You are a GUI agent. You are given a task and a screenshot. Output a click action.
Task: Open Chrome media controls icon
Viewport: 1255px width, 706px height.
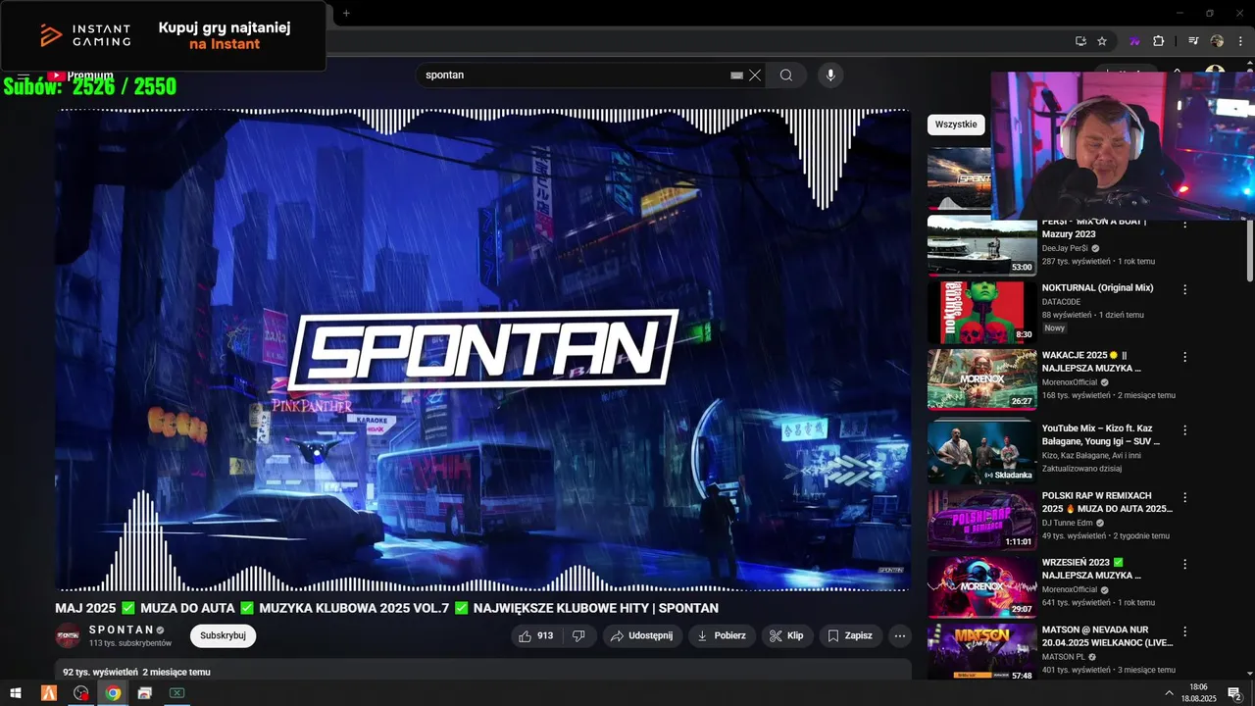coord(1193,41)
